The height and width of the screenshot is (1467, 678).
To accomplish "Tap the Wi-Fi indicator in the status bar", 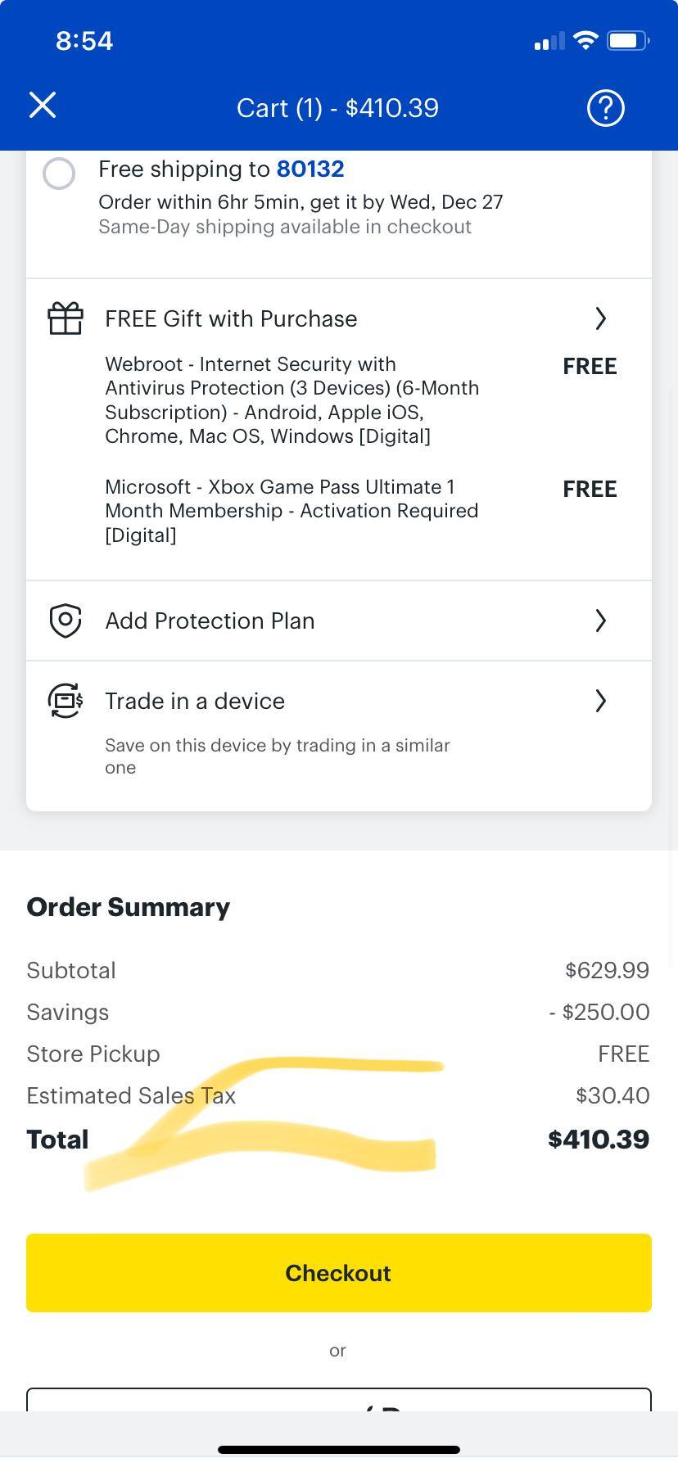I will 585,40.
